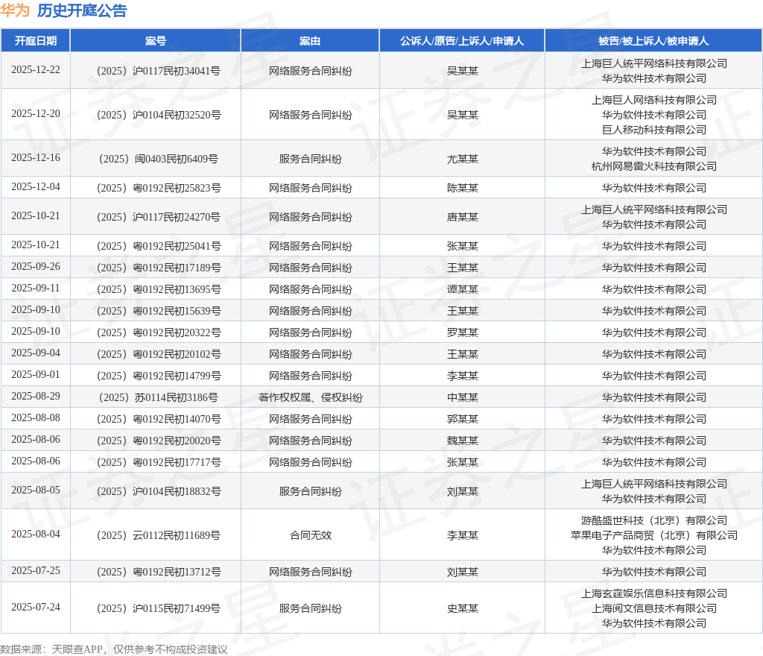Click the 华为 label in title
This screenshot has height=656, width=763.
[x=15, y=10]
